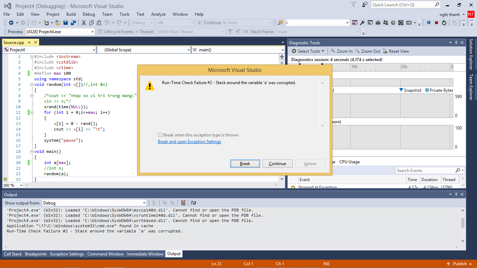The width and height of the screenshot is (477, 268).
Task: Click the split editor icon above scrollbar
Action: (282, 57)
